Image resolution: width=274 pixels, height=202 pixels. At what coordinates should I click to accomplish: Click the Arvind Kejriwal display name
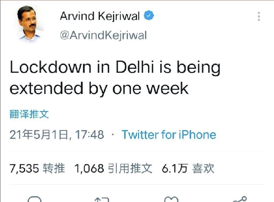(100, 16)
